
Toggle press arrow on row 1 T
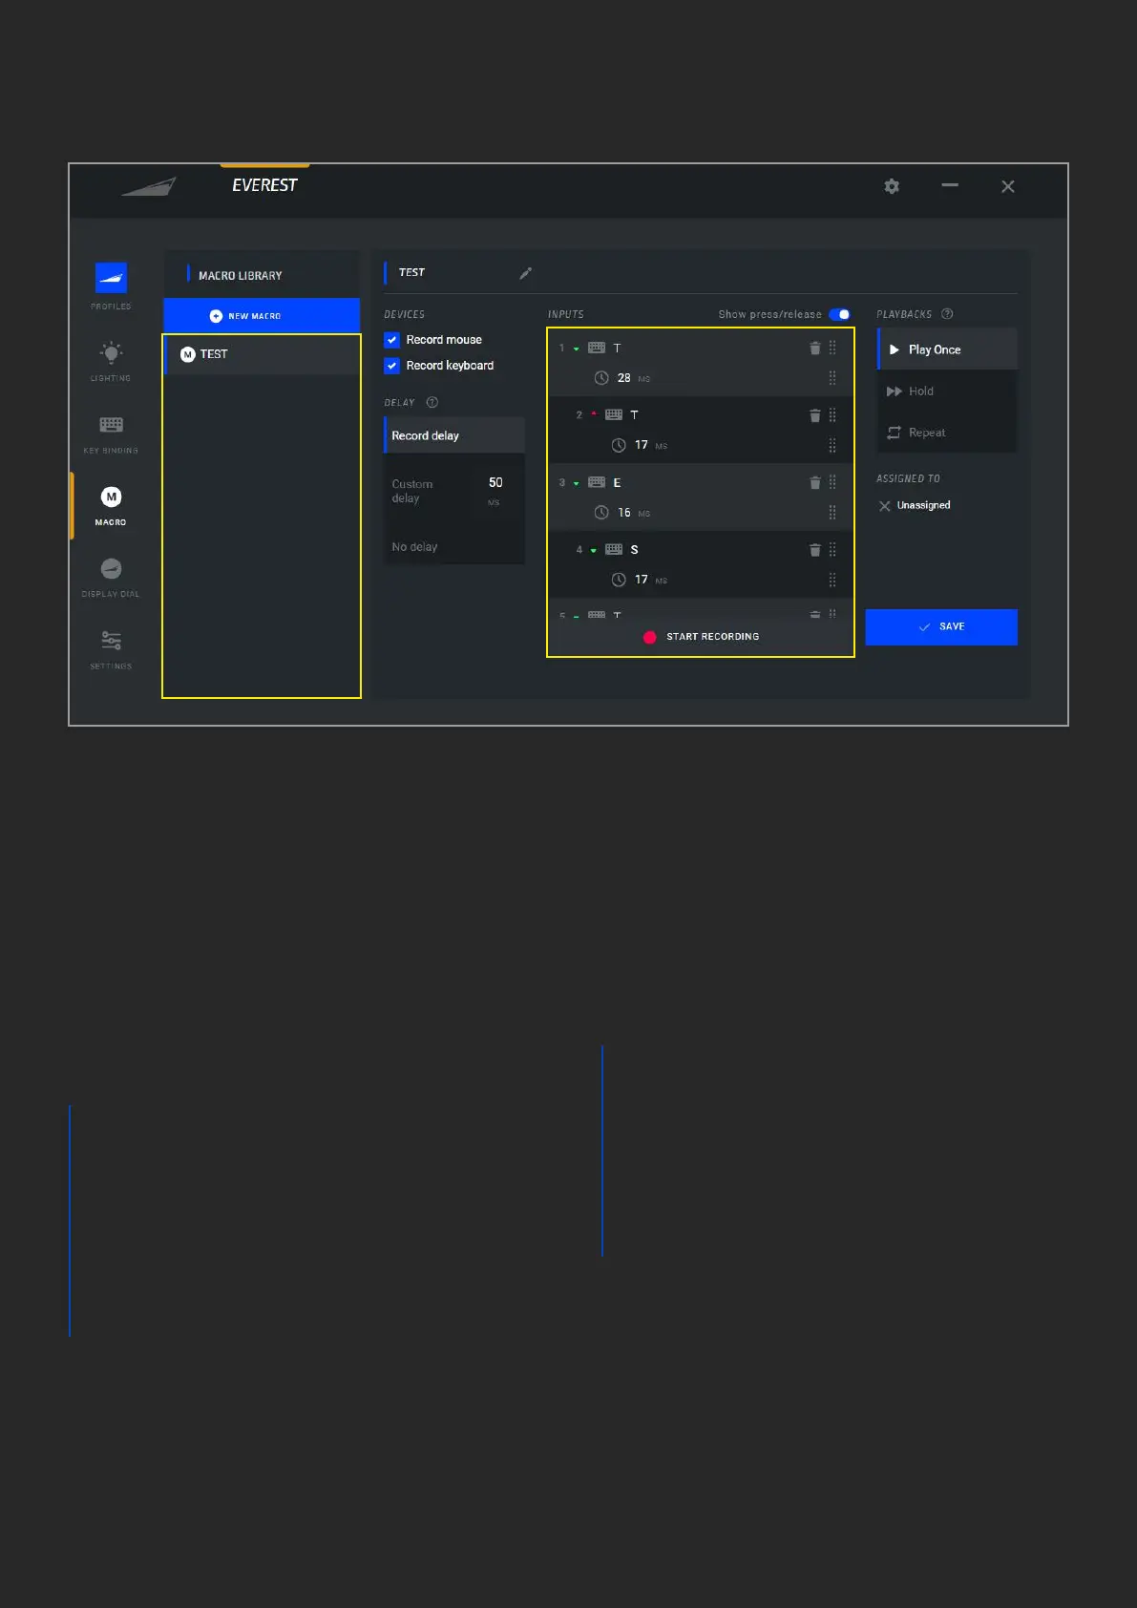tap(576, 349)
